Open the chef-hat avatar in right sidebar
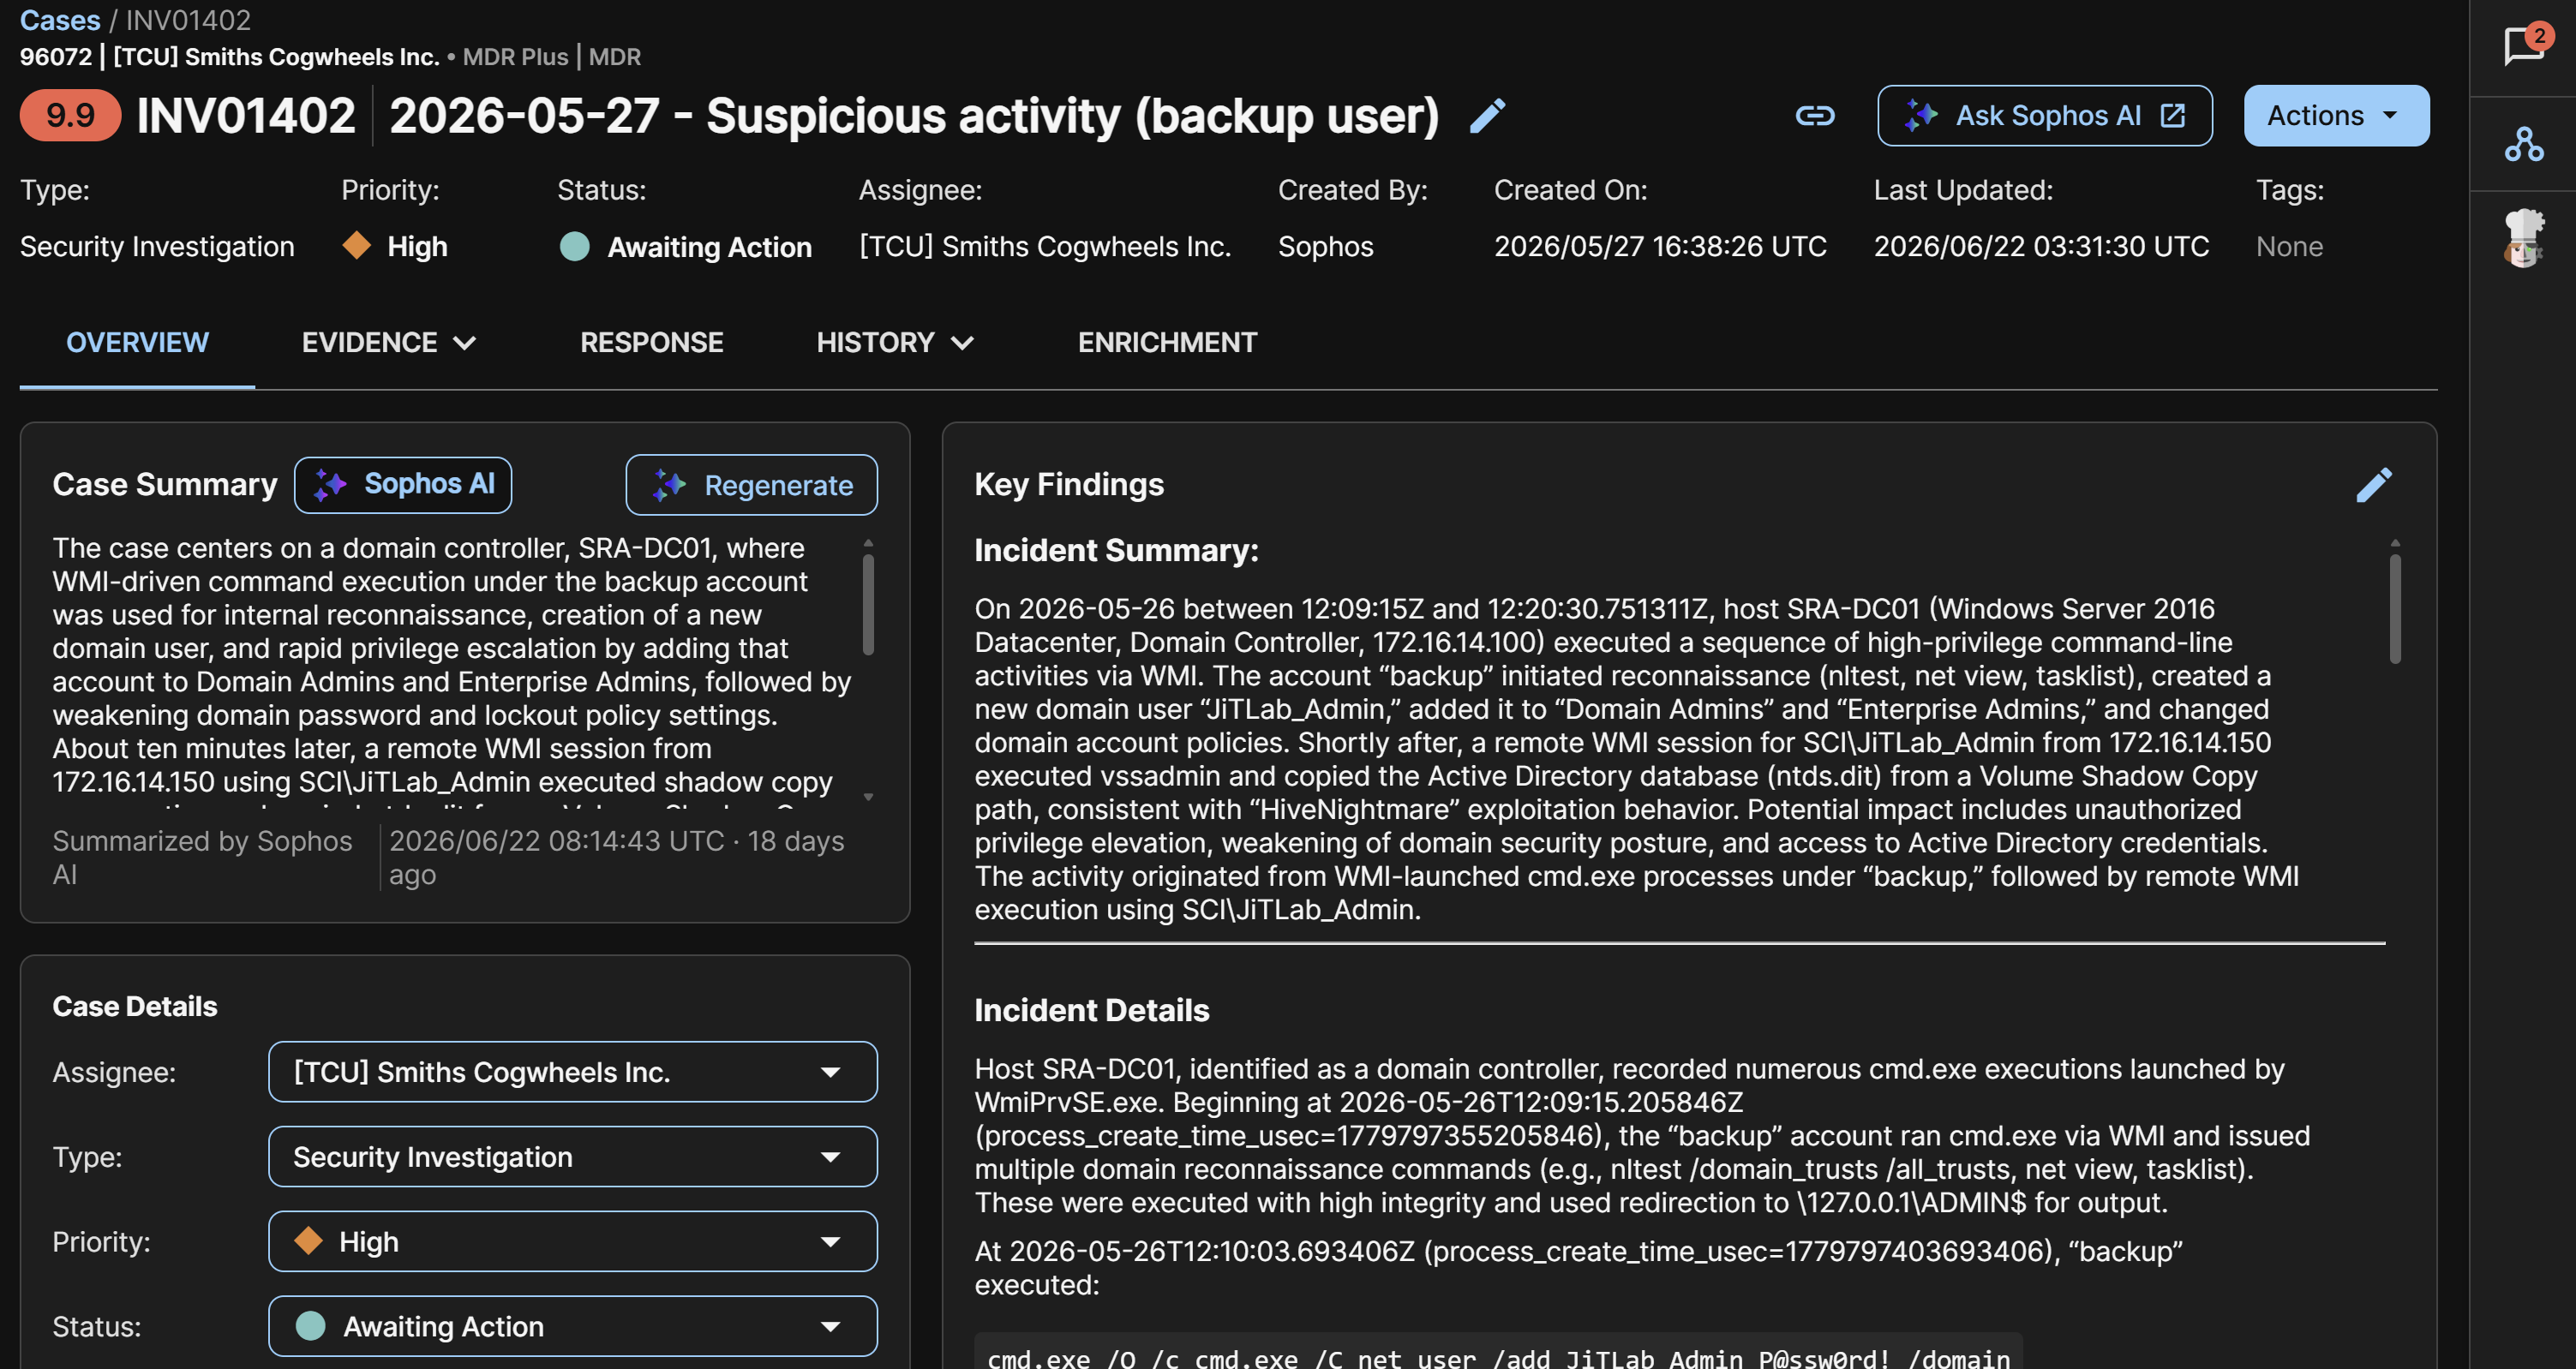 click(x=2524, y=237)
